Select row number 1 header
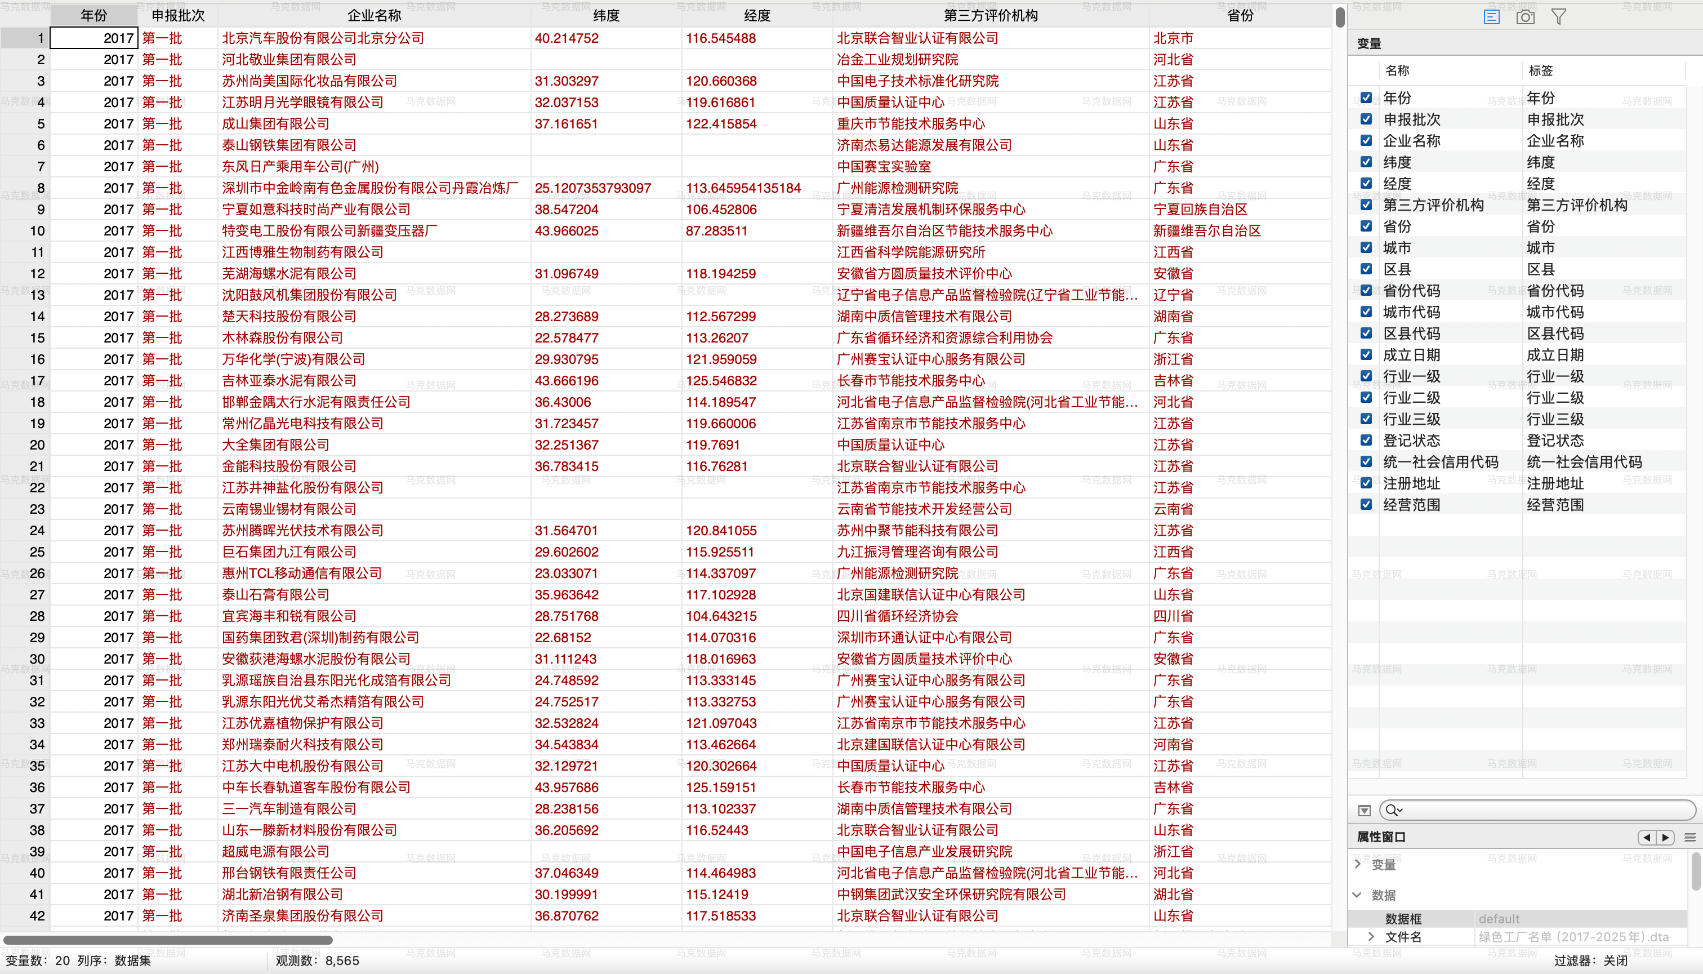 [x=25, y=38]
